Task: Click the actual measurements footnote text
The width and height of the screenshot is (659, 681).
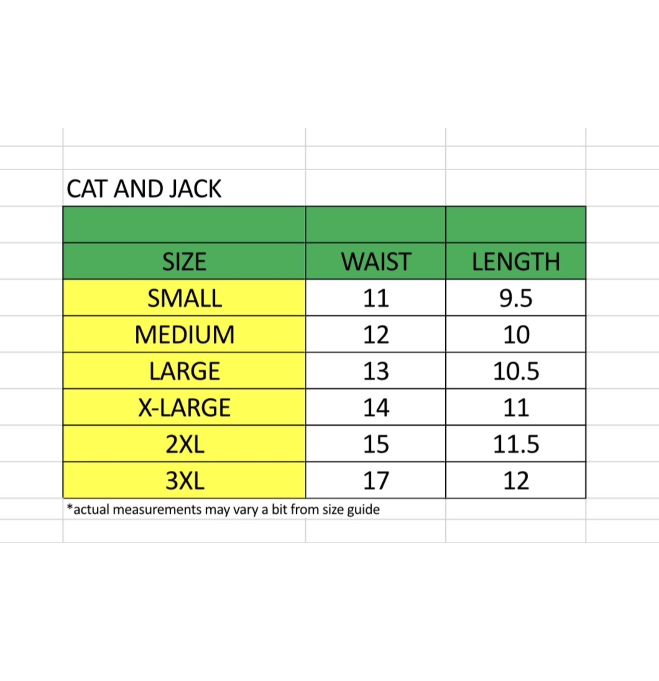Action: click(223, 509)
